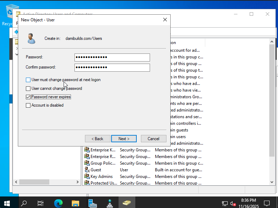
Task: Go to the previous step with Back
Action: tap(98, 139)
